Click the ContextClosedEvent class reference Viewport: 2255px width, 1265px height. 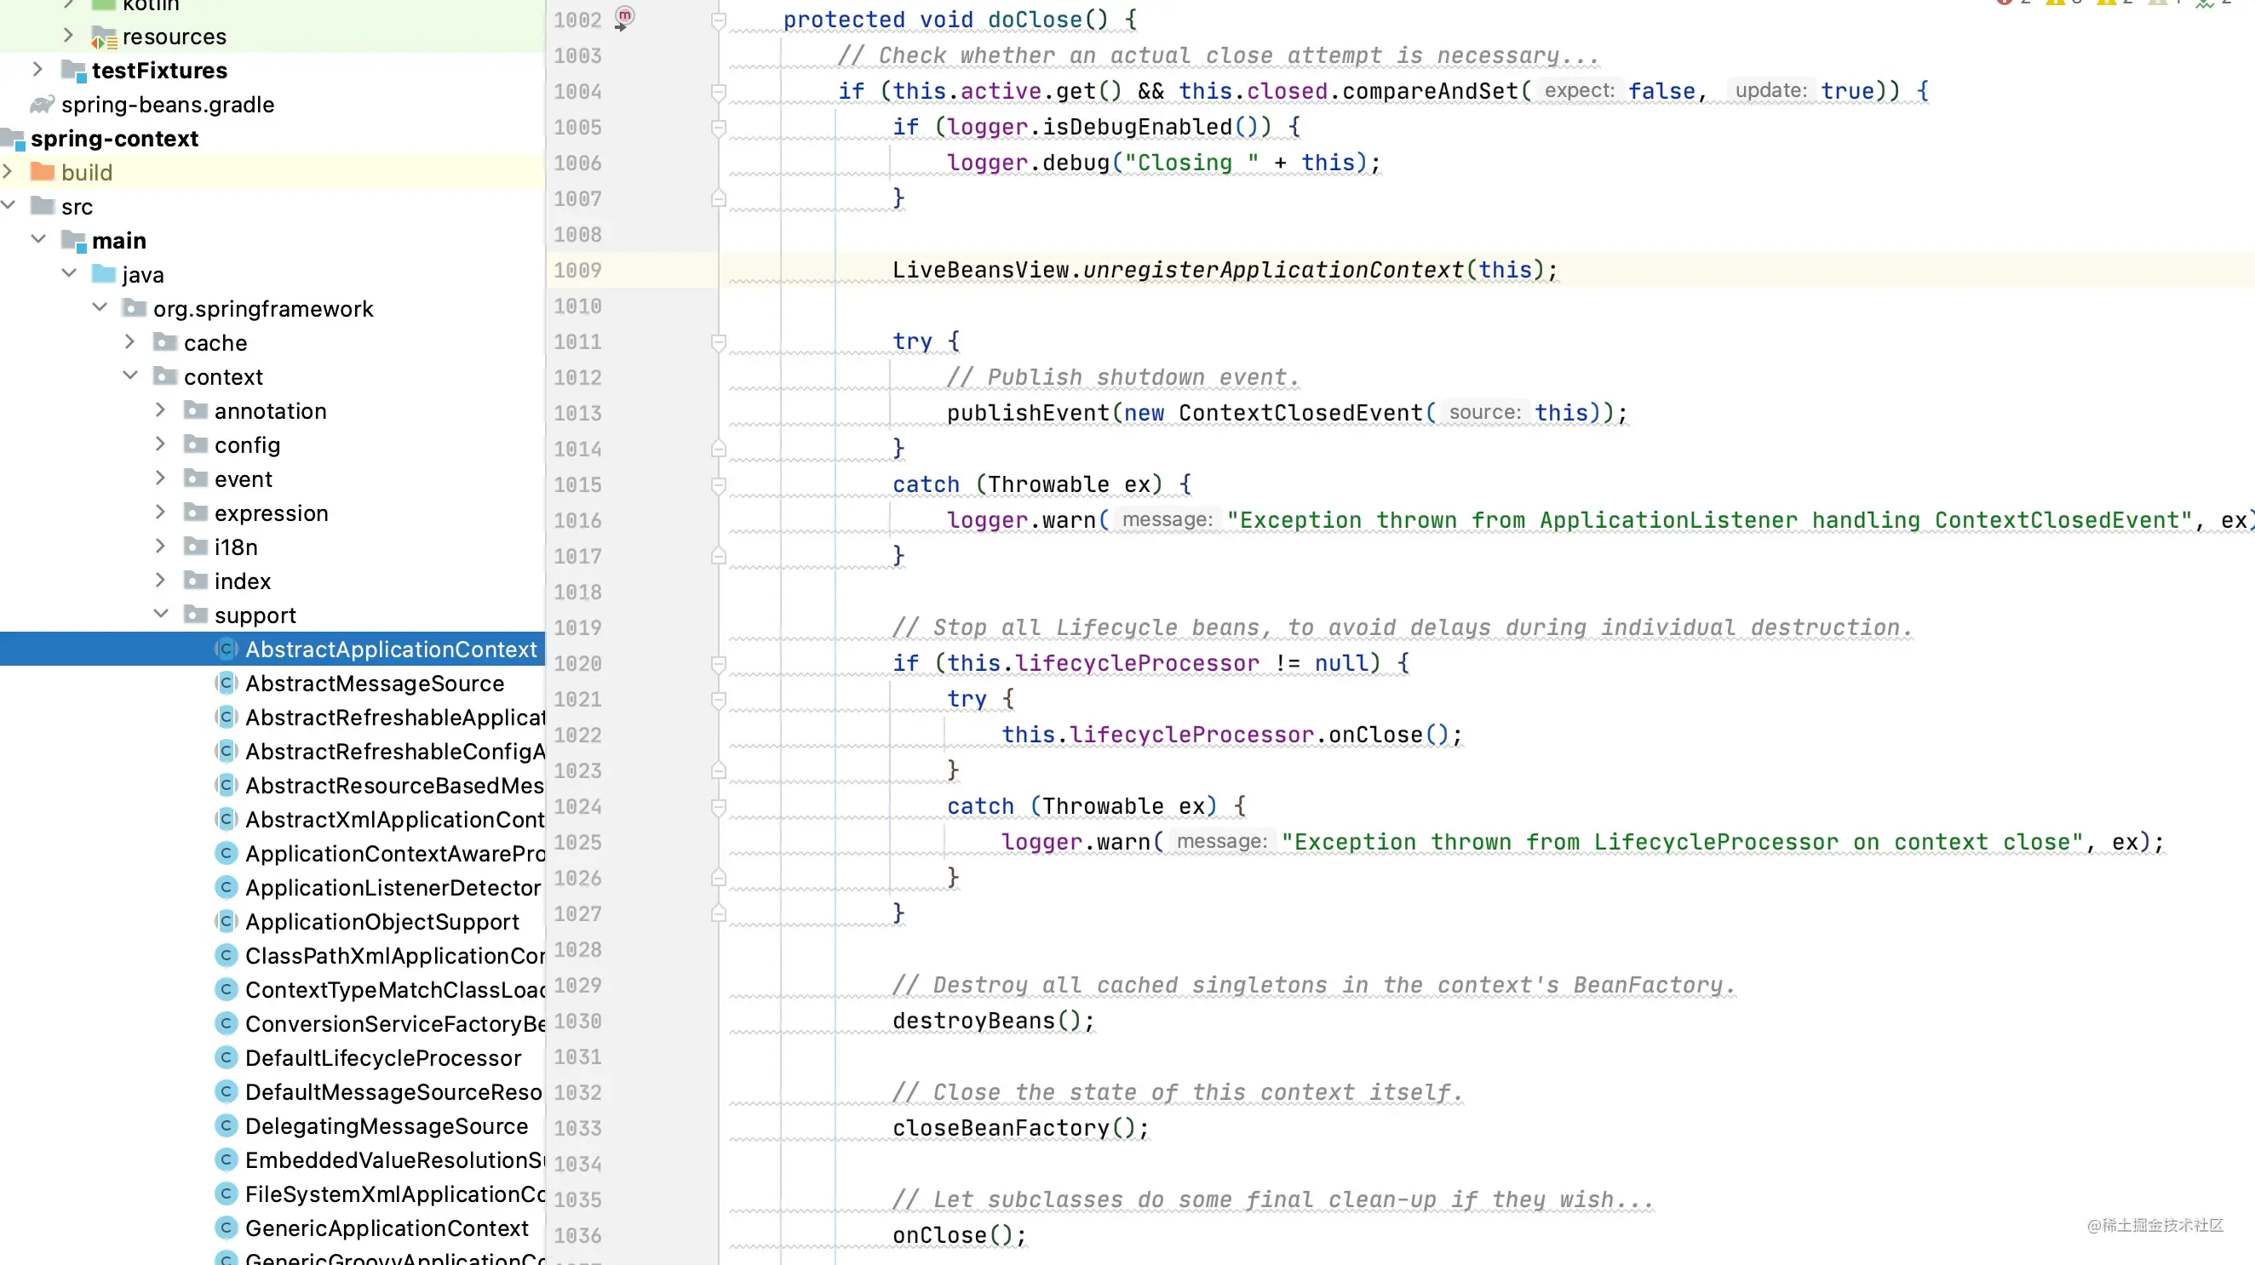(x=1300, y=413)
